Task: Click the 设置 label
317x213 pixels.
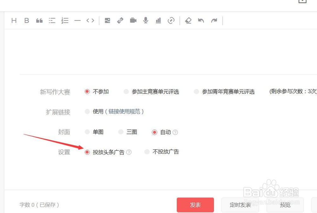Action: [x=64, y=152]
